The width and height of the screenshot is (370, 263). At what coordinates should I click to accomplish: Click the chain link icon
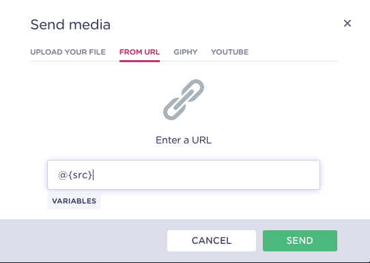[x=184, y=100]
